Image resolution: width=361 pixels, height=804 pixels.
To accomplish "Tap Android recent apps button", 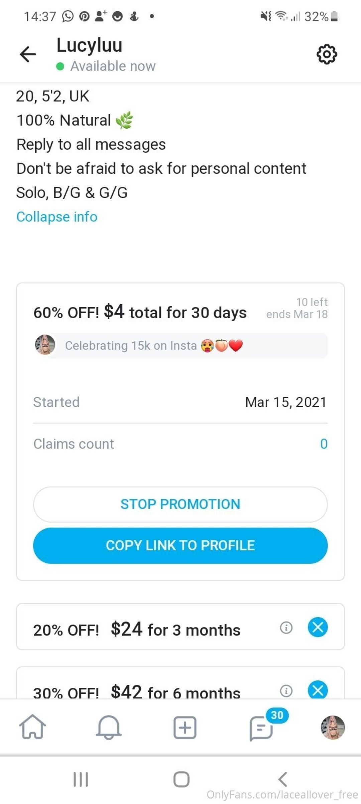I will [x=81, y=779].
